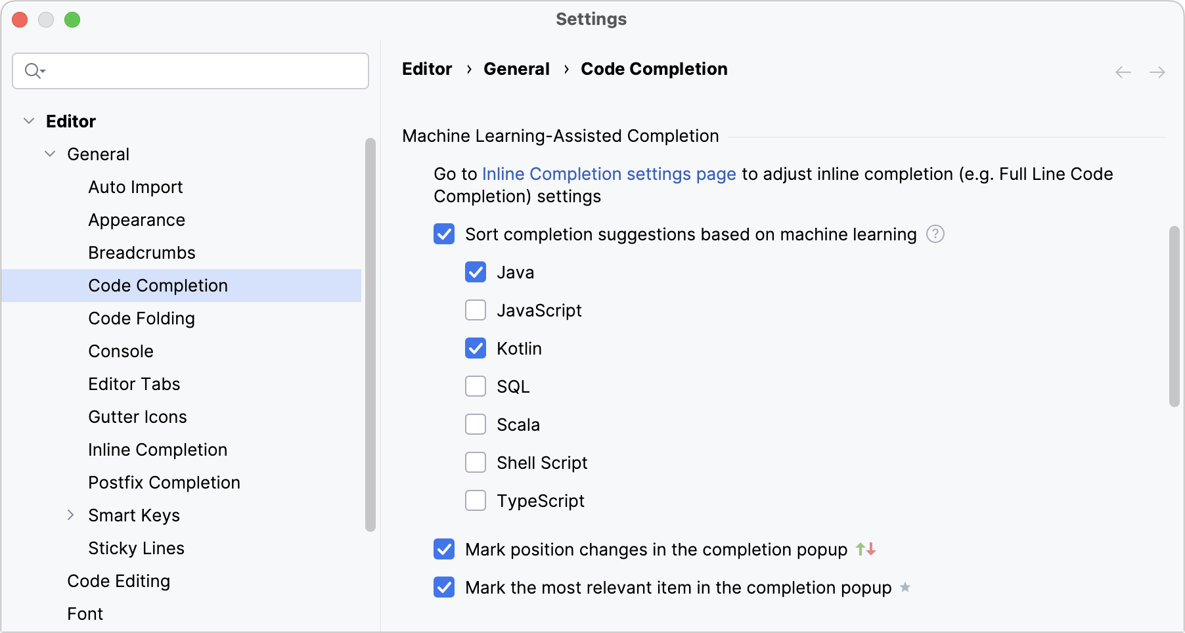Viewport: 1185px width, 633px height.
Task: Open the Sticky Lines settings
Action: pos(136,548)
